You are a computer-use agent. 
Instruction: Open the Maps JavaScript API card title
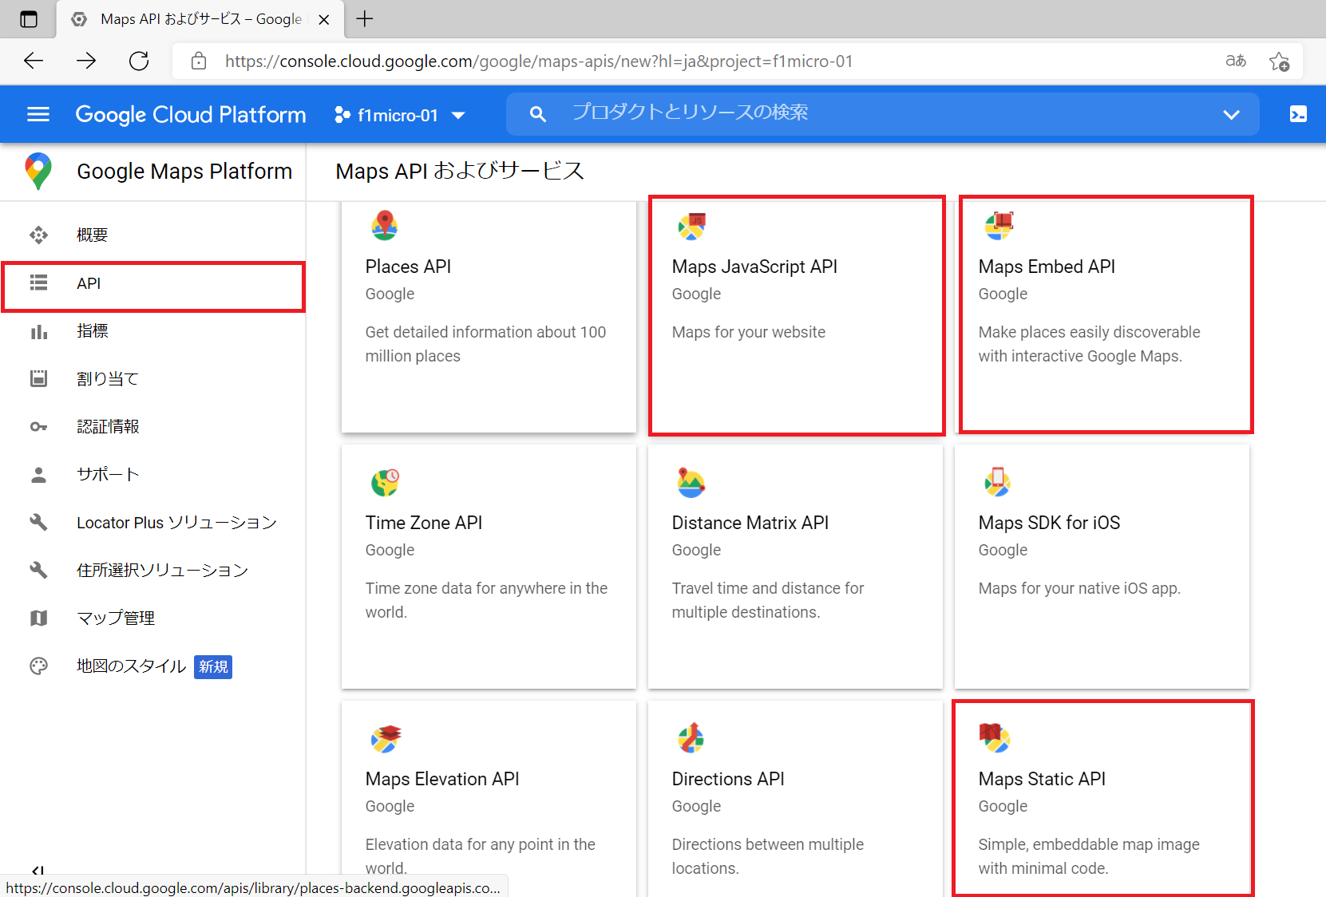754,267
